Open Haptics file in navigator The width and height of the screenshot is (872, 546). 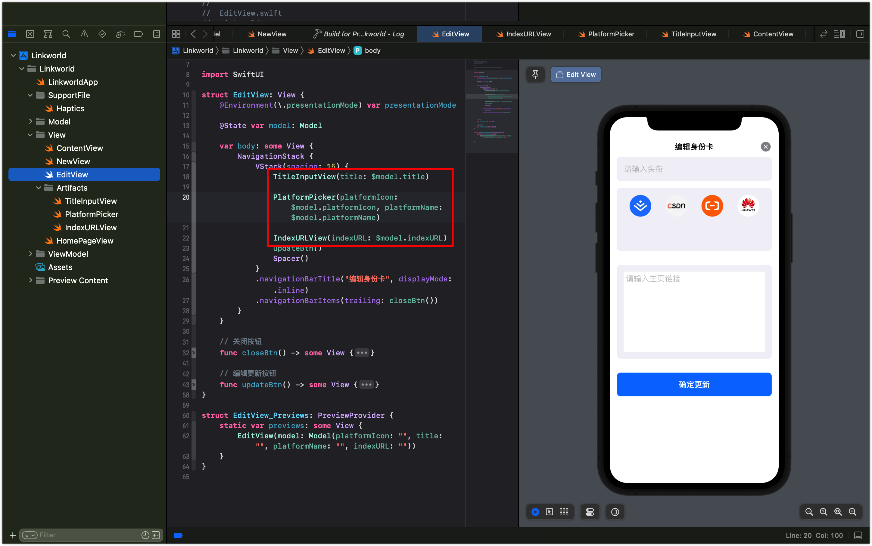pyautogui.click(x=70, y=108)
